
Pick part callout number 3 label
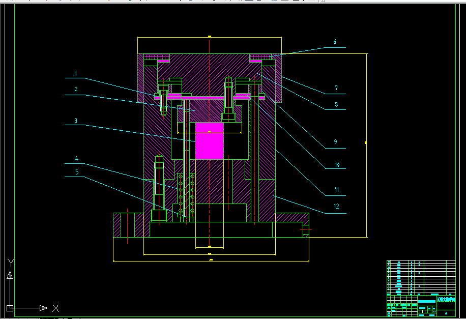76,121
